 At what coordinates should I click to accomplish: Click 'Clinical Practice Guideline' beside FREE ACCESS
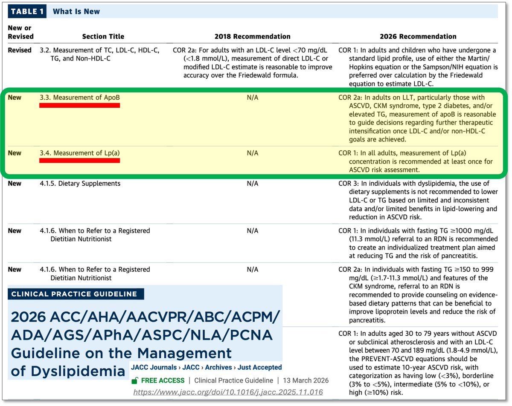[x=233, y=380]
